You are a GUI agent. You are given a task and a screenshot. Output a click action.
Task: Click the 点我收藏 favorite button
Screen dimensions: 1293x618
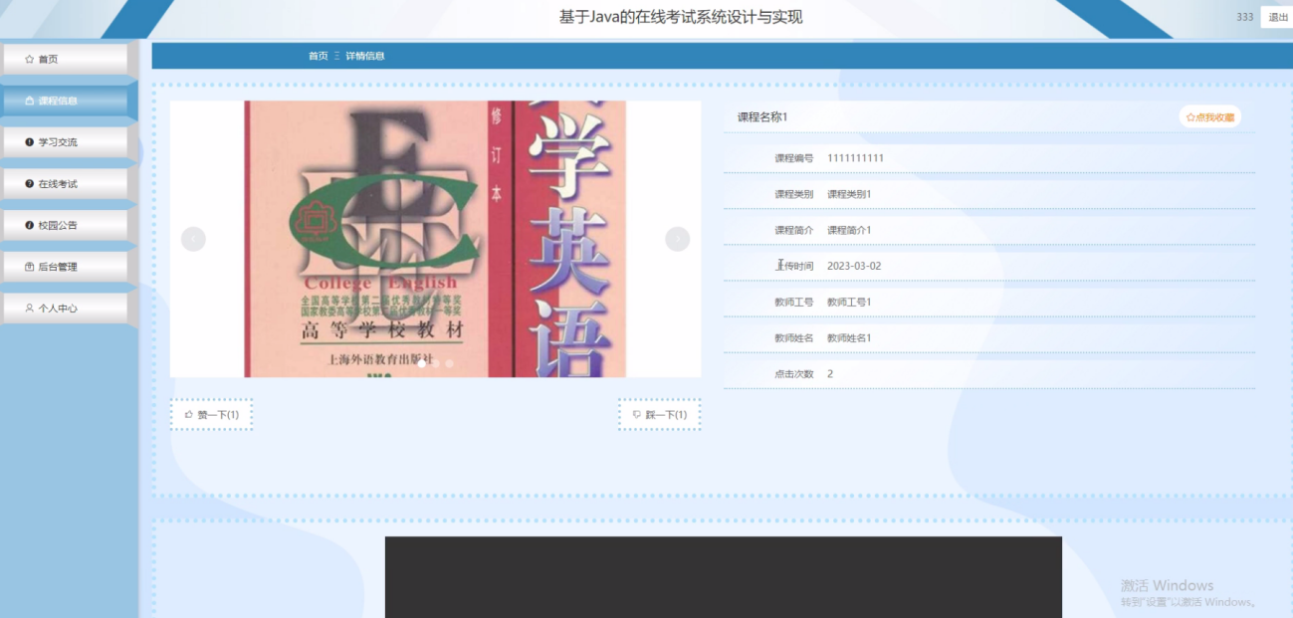(1210, 117)
